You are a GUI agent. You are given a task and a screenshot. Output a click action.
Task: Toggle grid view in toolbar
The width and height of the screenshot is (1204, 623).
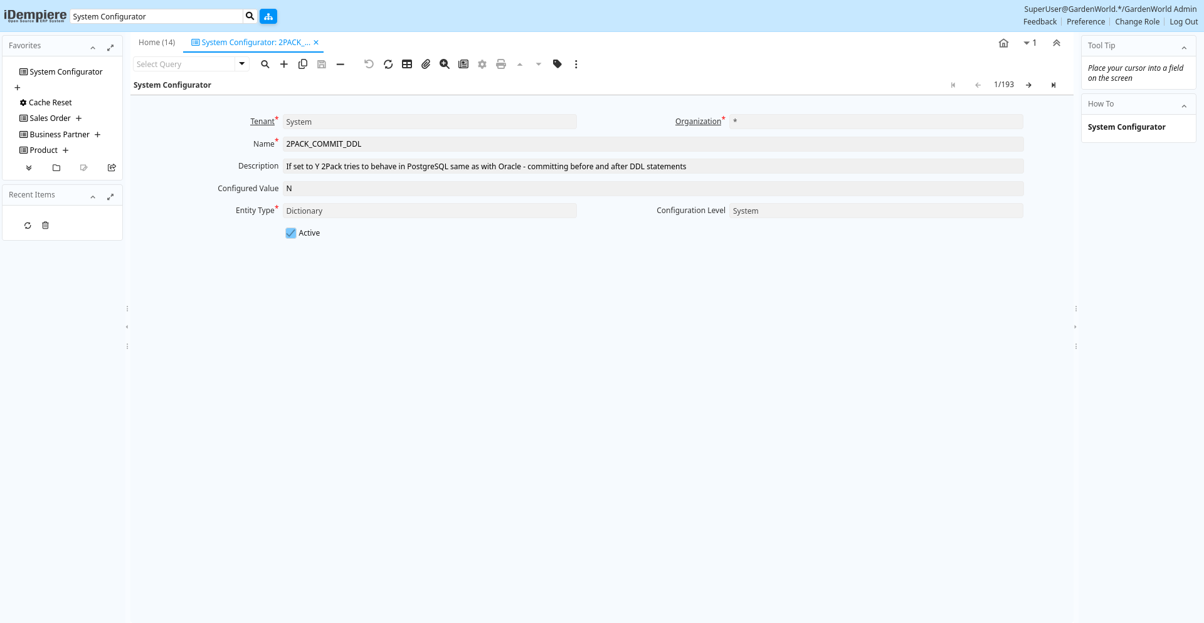tap(407, 64)
